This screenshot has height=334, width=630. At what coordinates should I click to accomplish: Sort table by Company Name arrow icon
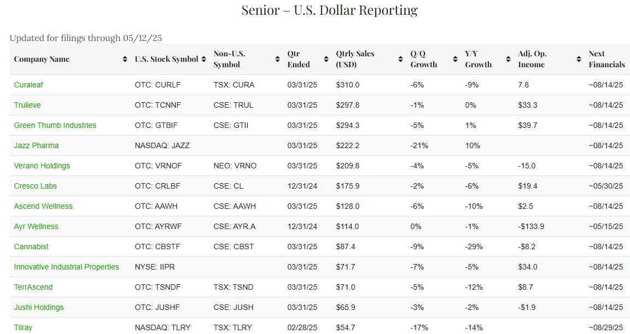click(x=125, y=59)
